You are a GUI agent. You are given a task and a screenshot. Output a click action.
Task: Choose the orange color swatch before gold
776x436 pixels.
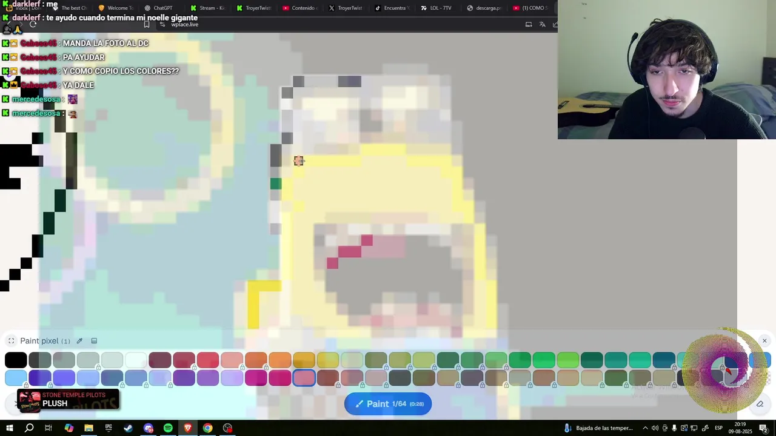[x=279, y=360]
